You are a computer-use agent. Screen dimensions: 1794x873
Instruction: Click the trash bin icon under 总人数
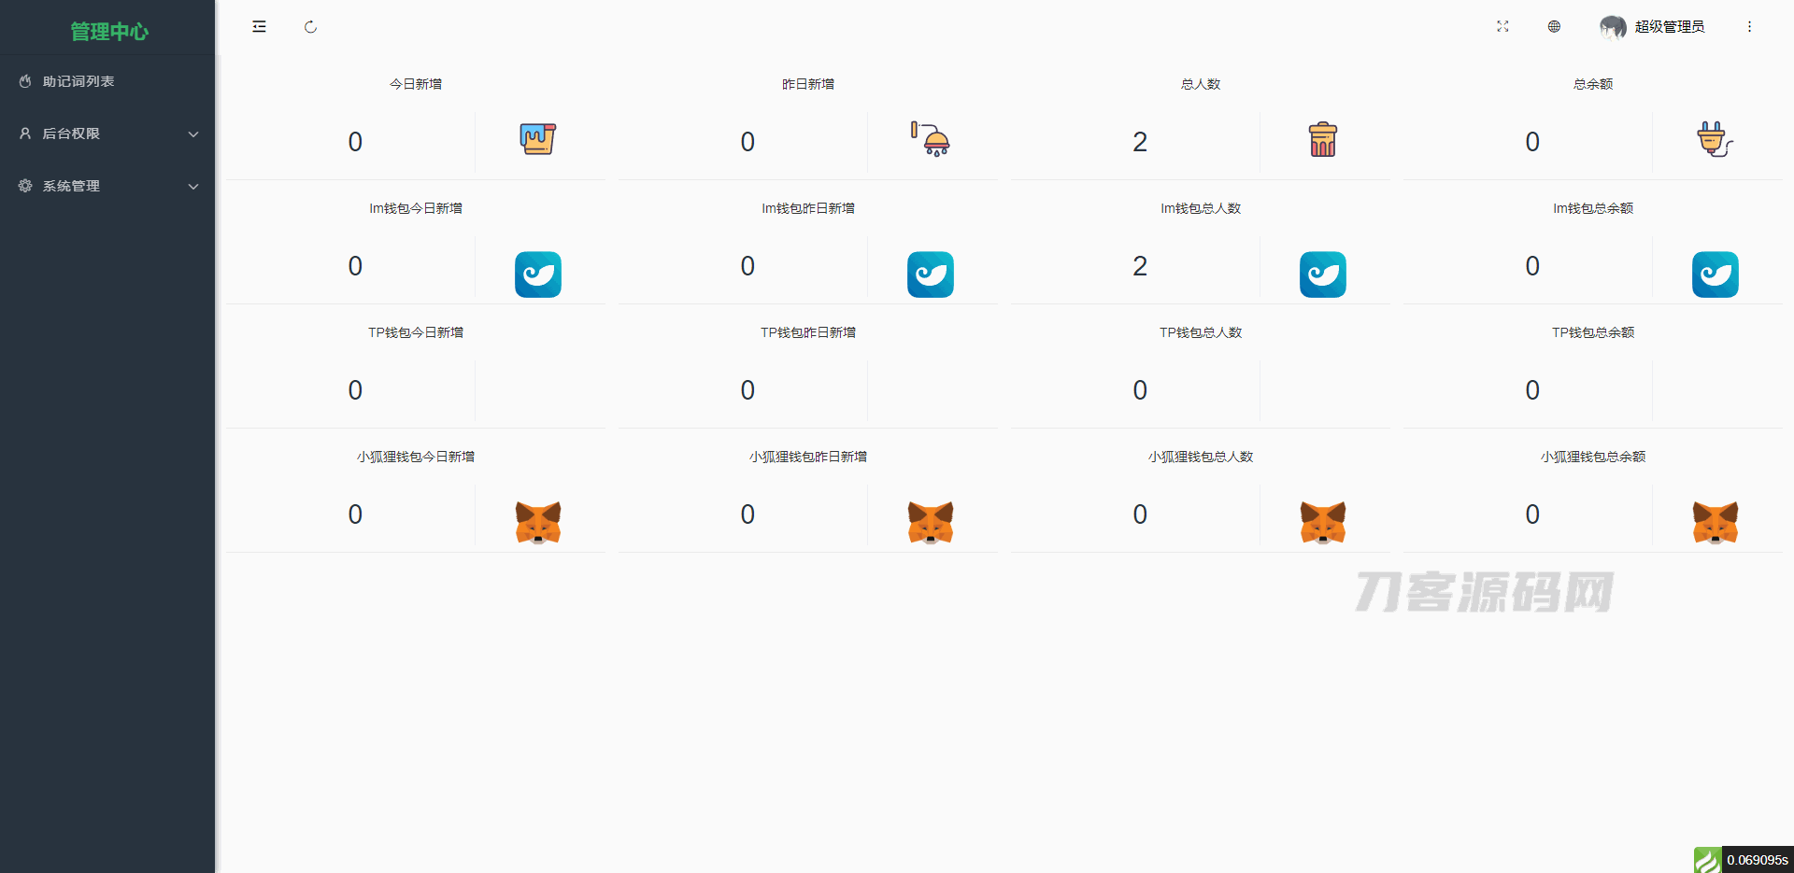pyautogui.click(x=1323, y=139)
